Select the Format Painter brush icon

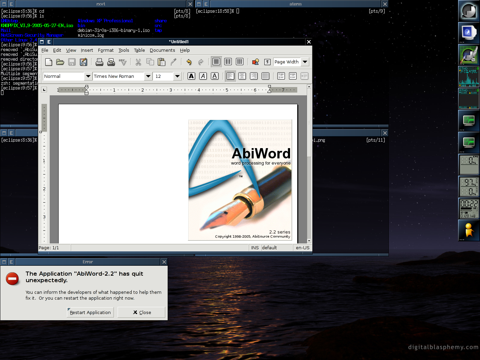173,62
